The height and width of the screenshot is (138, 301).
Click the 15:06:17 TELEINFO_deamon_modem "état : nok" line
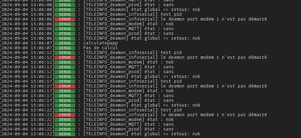tap(128, 91)
